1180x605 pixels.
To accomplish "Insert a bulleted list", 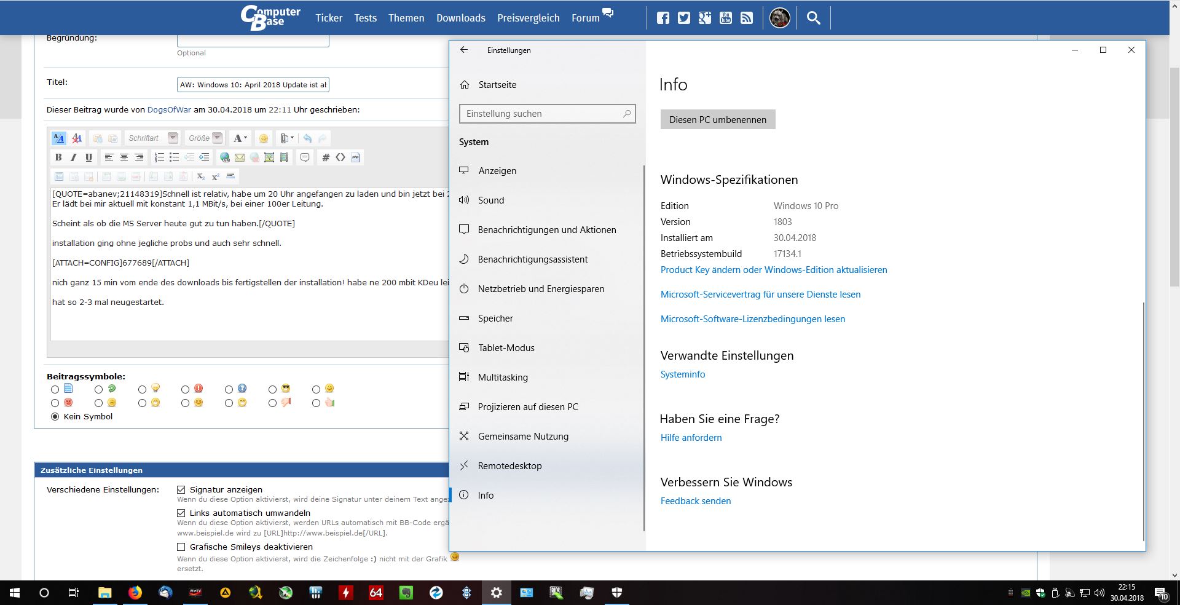I will [x=174, y=157].
